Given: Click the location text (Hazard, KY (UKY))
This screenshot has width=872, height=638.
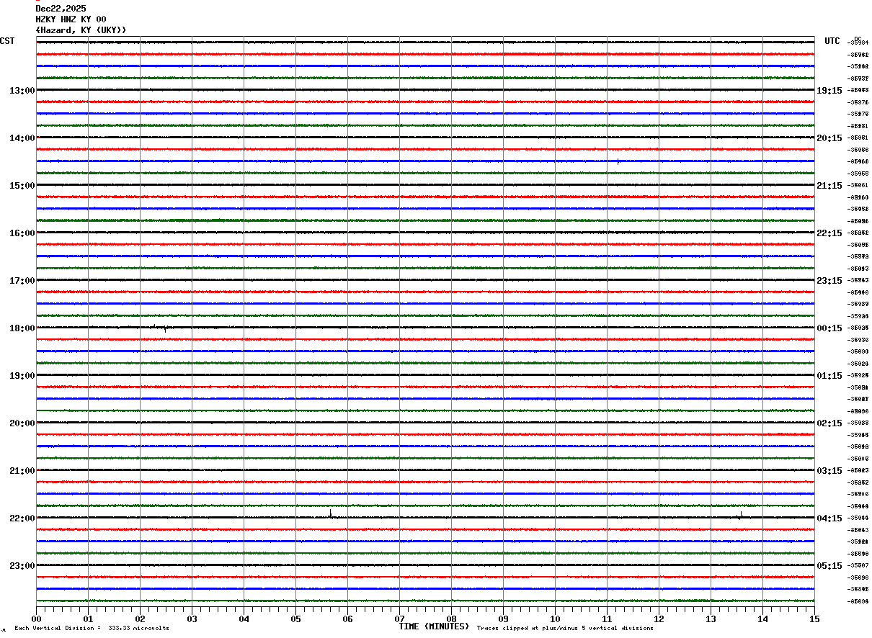Looking at the screenshot, I should click(x=81, y=30).
